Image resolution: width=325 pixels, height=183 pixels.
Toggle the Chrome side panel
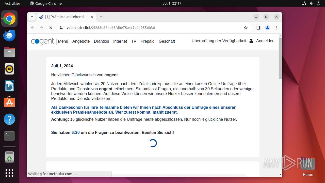click(x=258, y=28)
